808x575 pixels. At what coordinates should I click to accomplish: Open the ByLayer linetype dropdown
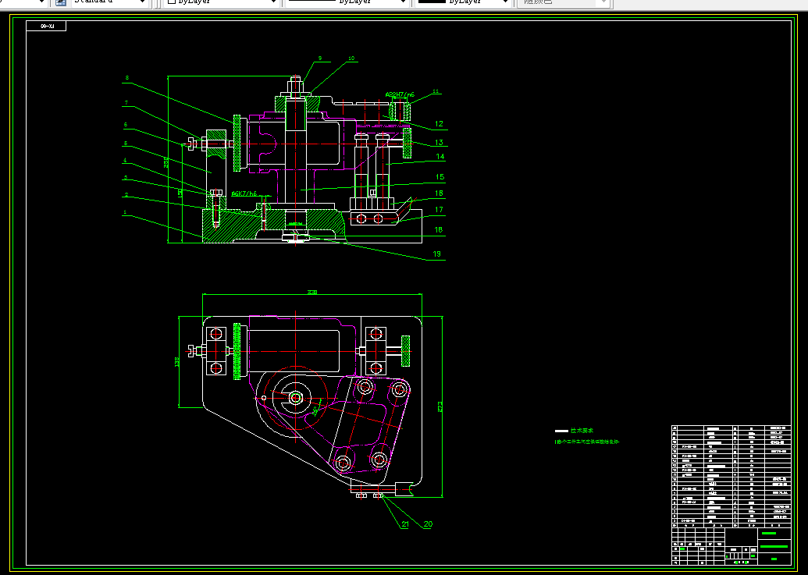(347, 2)
